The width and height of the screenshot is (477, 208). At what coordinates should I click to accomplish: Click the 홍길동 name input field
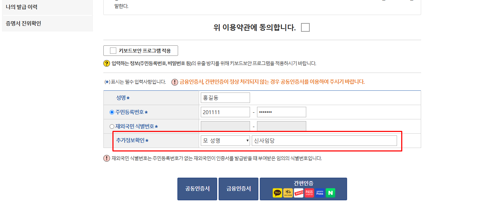tap(225, 98)
